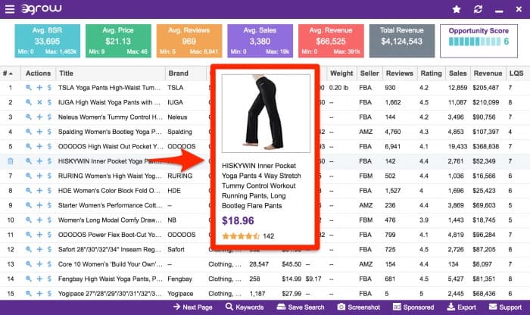Click 'Safort' brand cell

(x=176, y=249)
